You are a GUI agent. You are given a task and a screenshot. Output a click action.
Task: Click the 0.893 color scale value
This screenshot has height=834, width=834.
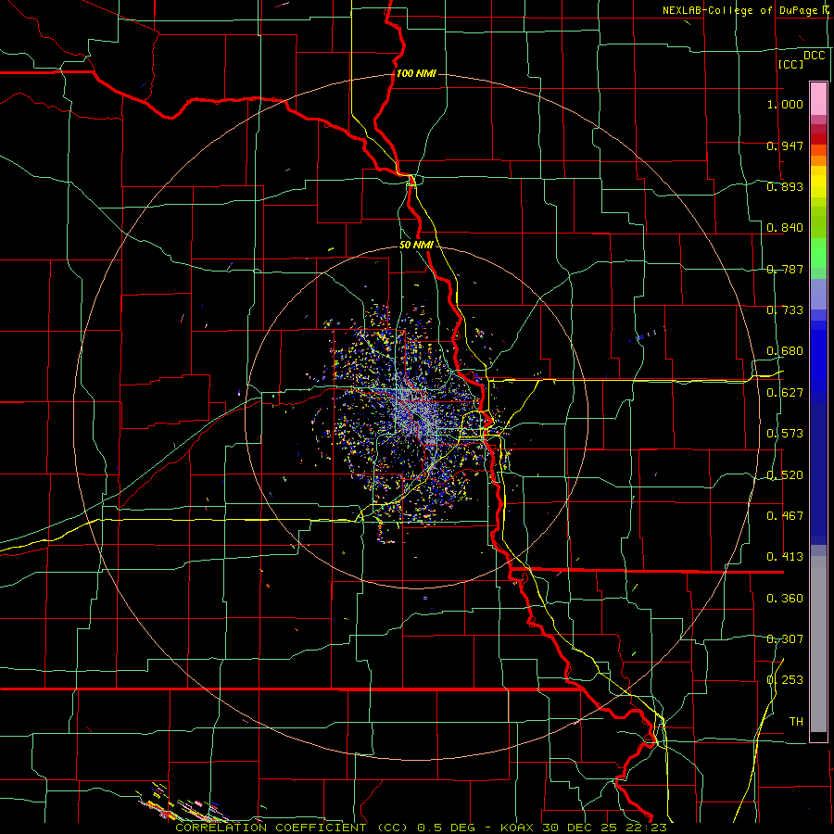click(x=785, y=186)
